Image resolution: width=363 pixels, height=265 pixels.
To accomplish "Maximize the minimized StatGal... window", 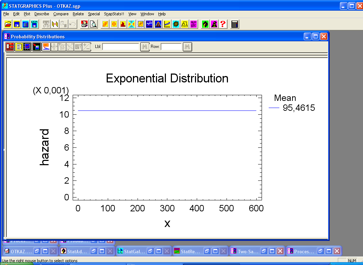I will pyautogui.click(x=158, y=251).
